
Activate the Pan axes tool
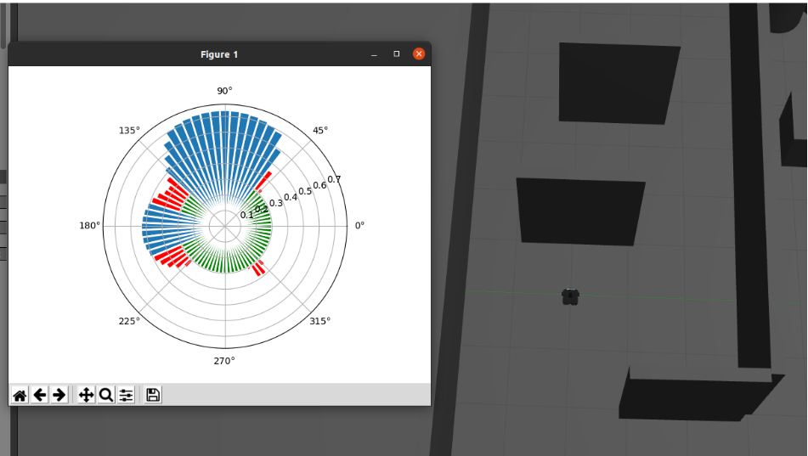tap(86, 395)
